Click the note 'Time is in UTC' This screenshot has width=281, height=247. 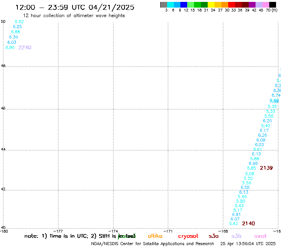click(x=69, y=236)
